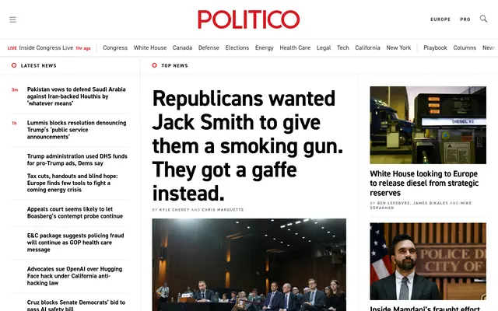Select Defense in navigation bar
The image size is (498, 311).
(x=209, y=47)
